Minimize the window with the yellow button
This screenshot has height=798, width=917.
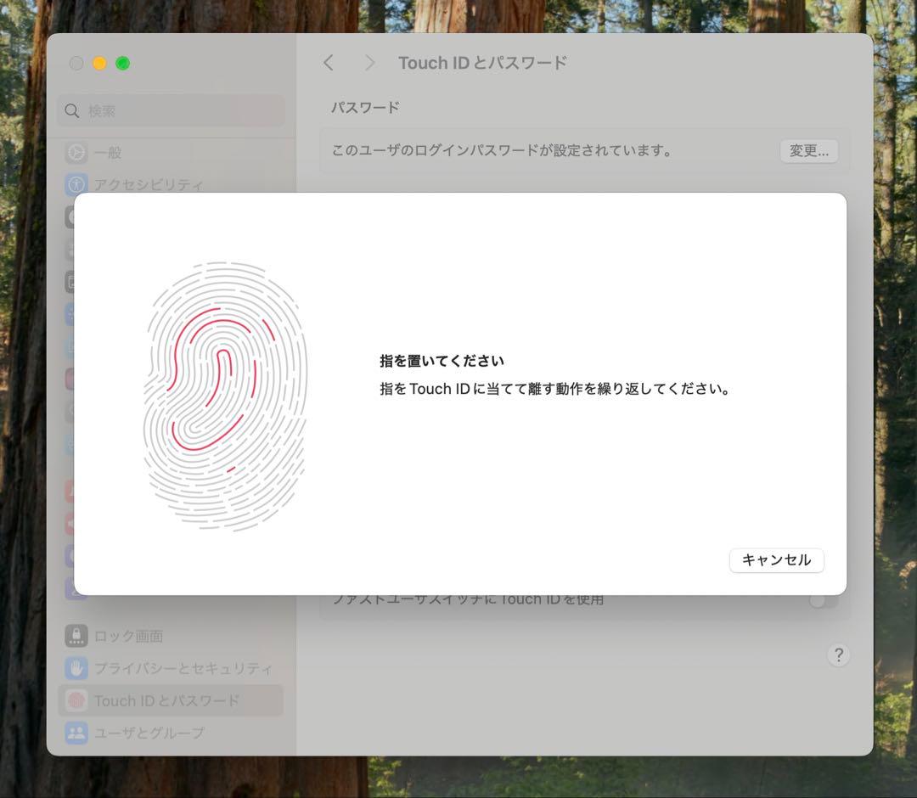click(99, 64)
